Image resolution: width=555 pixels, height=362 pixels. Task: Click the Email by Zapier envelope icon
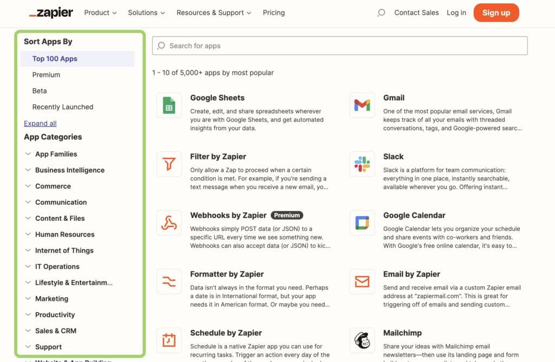coord(362,282)
